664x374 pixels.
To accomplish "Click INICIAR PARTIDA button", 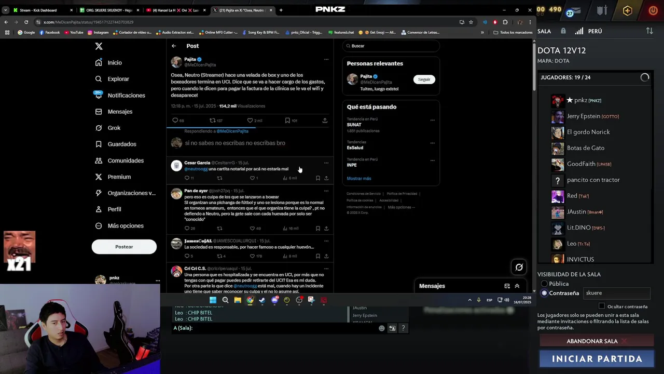I will (x=597, y=359).
